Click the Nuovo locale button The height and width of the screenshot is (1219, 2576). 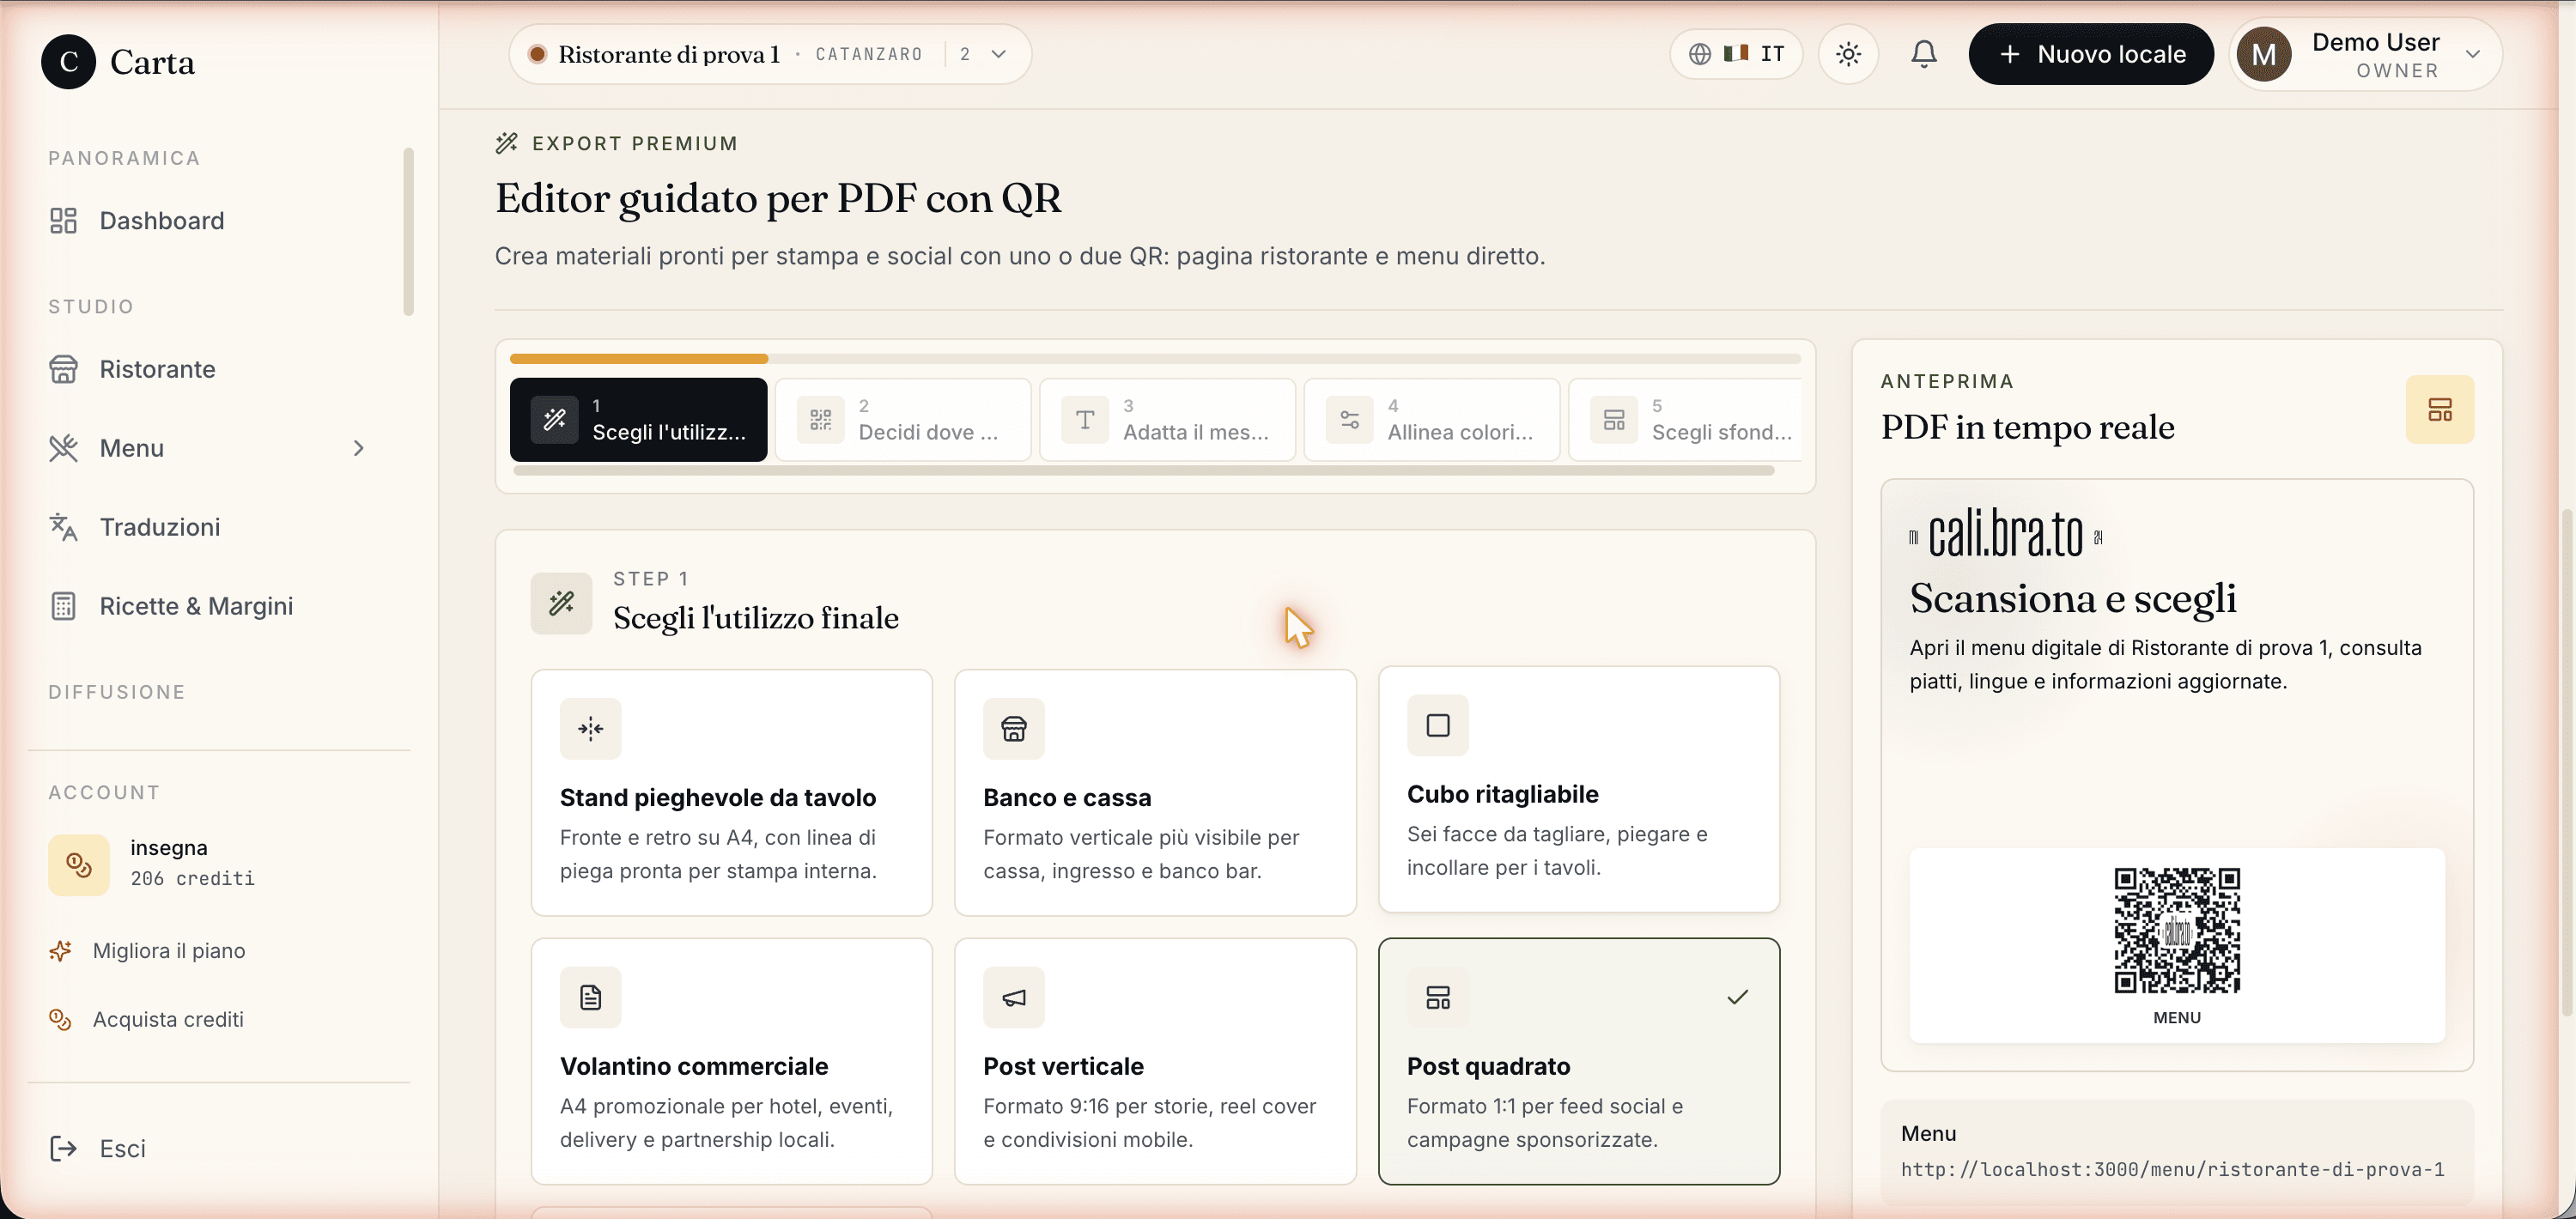(x=2090, y=54)
